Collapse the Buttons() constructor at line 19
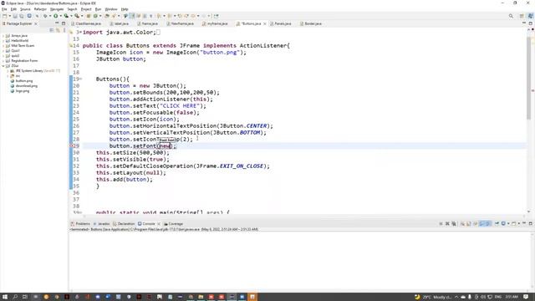The image size is (535, 301). point(81,79)
